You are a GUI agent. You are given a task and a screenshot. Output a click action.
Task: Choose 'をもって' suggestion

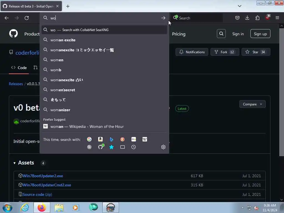[x=104, y=100]
